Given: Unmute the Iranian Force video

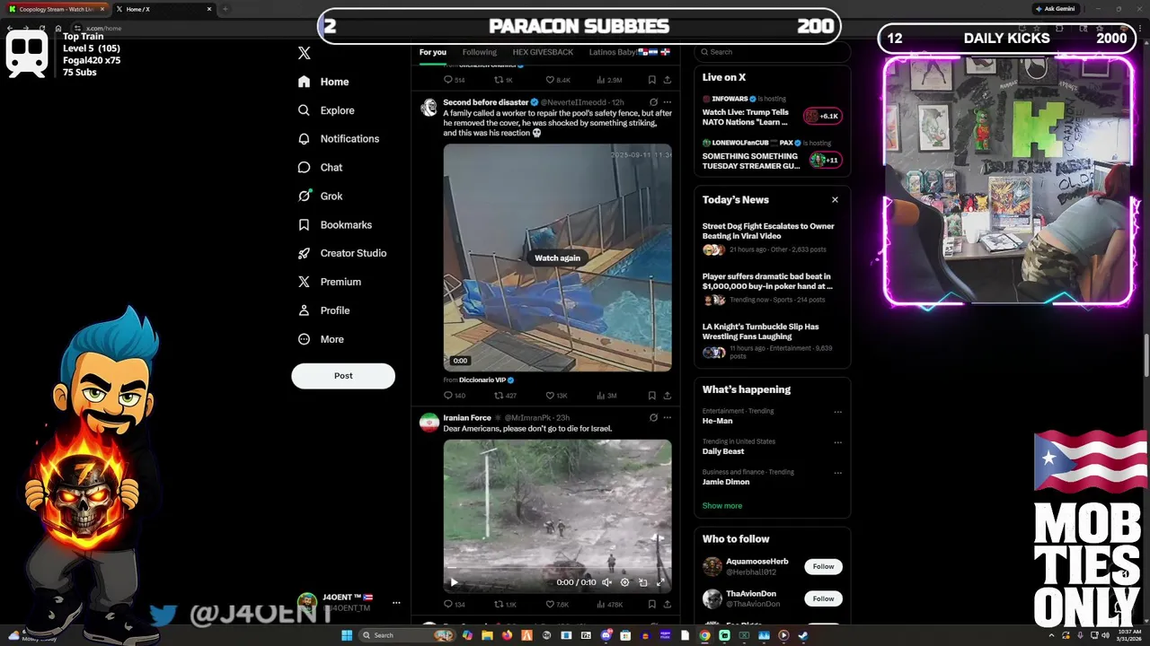Looking at the screenshot, I should point(607,582).
